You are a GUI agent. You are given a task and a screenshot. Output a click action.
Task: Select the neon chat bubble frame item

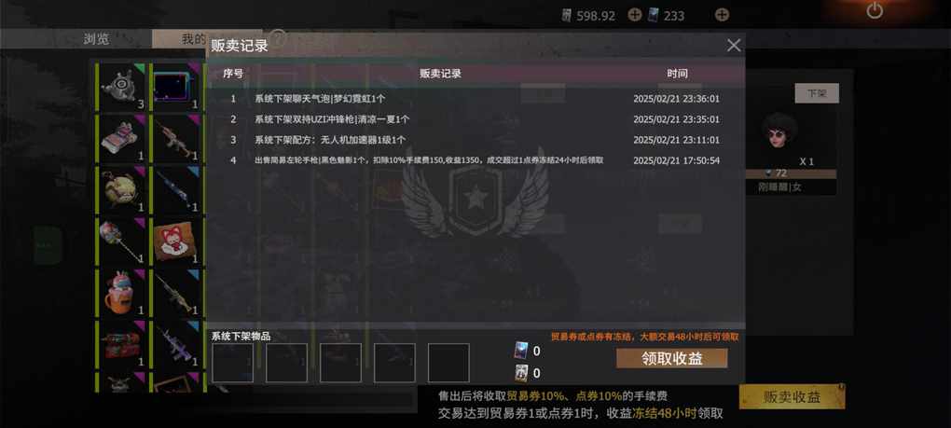(x=176, y=88)
